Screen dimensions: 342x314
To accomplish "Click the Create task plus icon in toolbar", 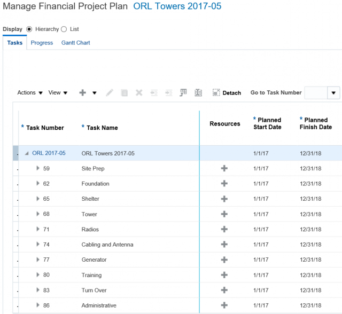I will pyautogui.click(x=82, y=93).
